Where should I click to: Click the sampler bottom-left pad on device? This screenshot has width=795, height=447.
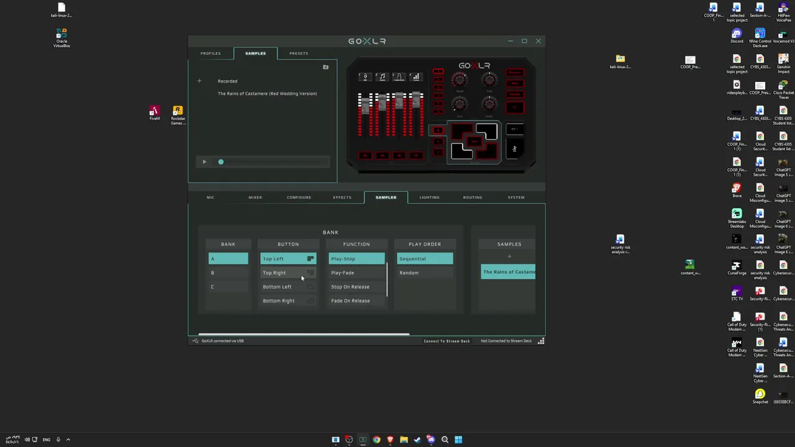click(x=461, y=151)
